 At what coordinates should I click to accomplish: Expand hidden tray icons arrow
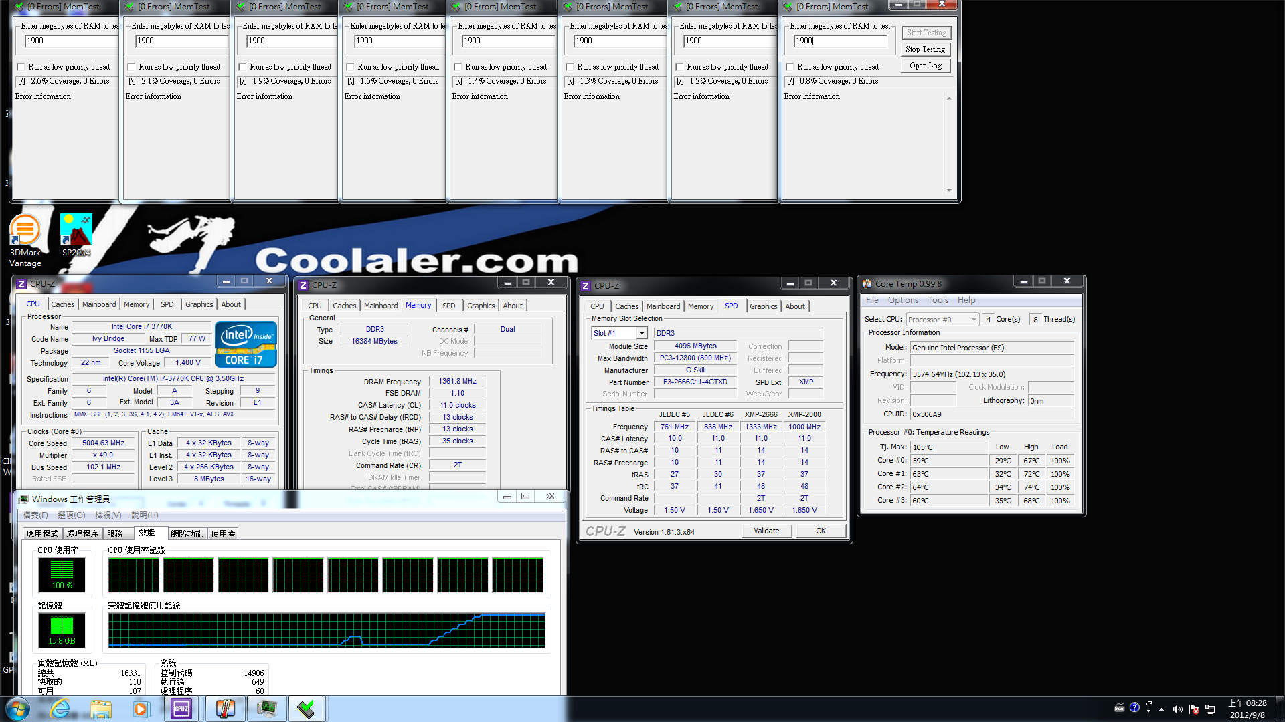coord(1161,709)
